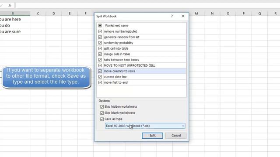This screenshot has height=157, width=280.
Task: Select column O header
Action: coord(228,14)
